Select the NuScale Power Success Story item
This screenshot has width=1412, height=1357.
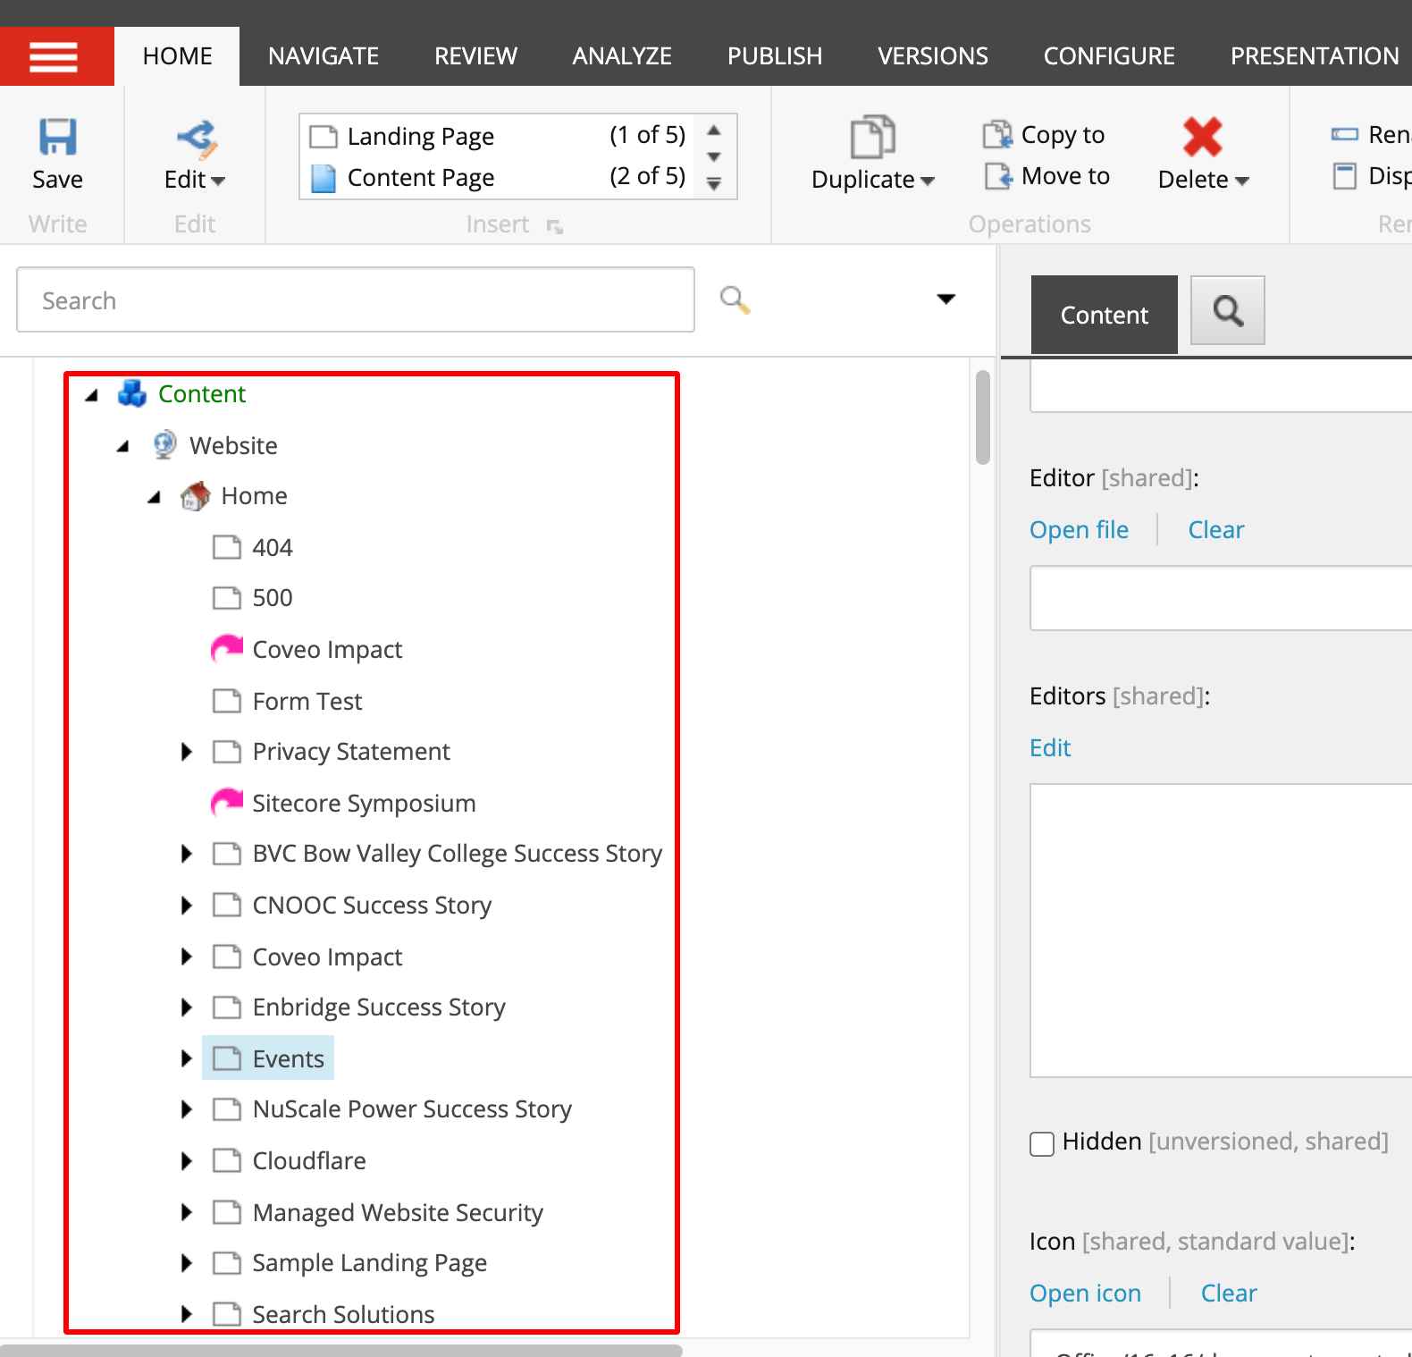pos(412,1109)
